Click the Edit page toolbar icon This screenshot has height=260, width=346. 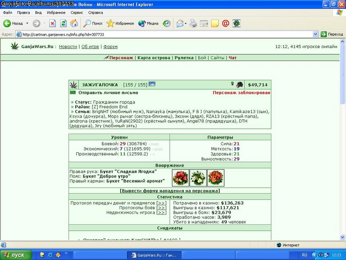click(204, 23)
